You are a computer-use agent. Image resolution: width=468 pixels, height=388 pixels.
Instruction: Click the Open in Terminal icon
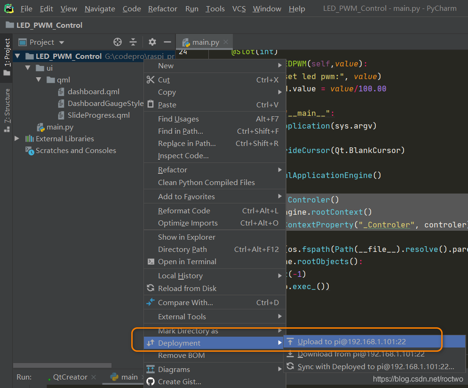tap(151, 262)
